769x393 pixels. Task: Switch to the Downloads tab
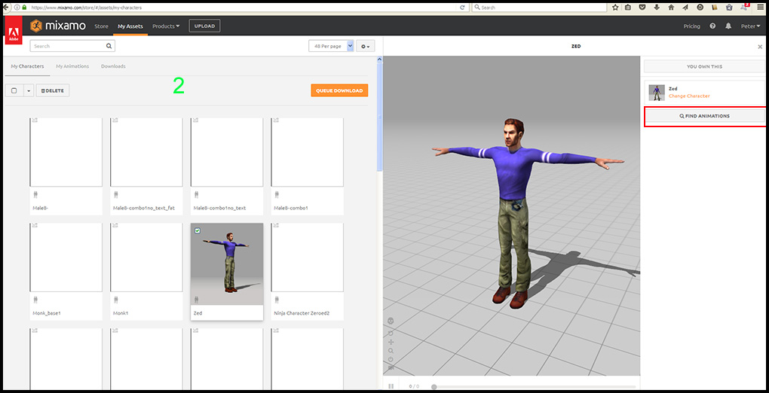pyautogui.click(x=113, y=66)
